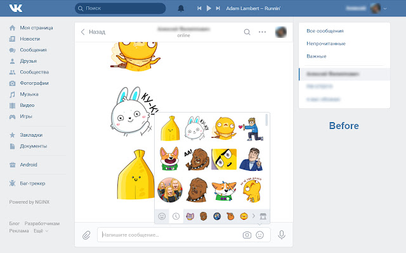Select Важные filter

tap(316, 56)
